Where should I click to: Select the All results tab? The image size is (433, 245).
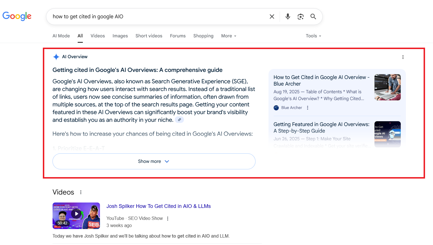[x=80, y=36]
